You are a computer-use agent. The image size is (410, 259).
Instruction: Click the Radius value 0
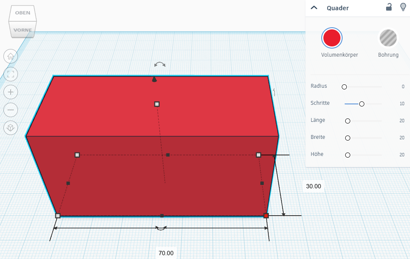403,86
